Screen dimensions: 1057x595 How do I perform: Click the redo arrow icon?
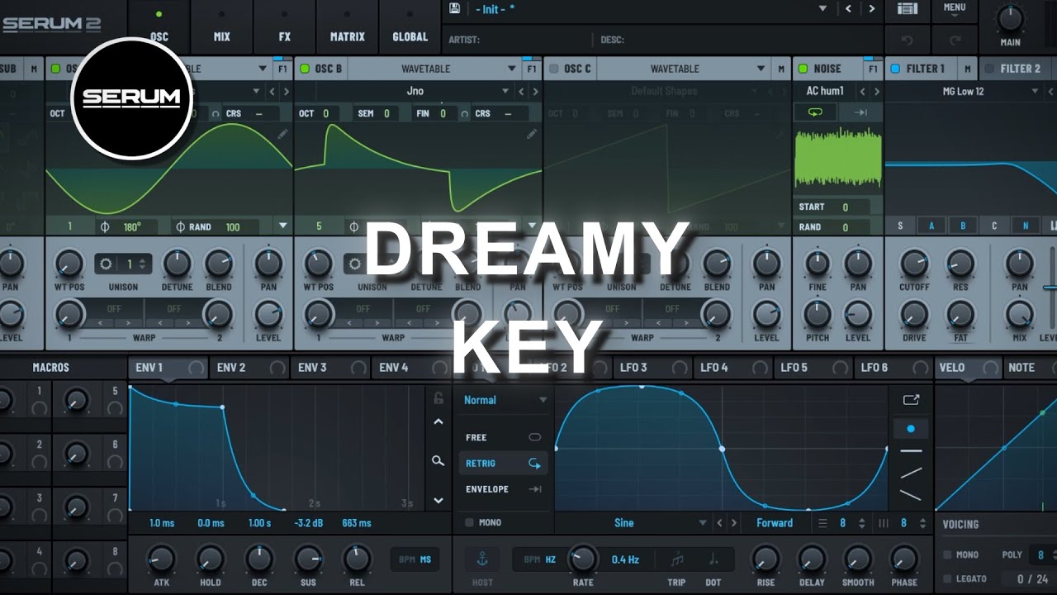[955, 40]
